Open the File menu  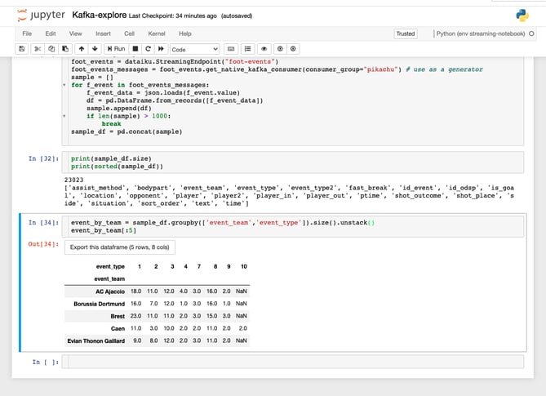click(x=27, y=33)
